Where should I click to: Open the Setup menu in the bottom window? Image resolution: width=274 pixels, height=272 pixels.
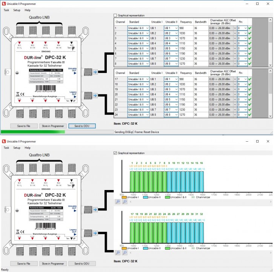click(17, 148)
